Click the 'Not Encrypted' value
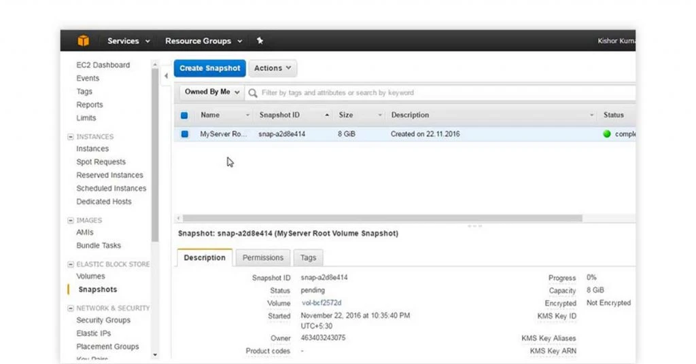The width and height of the screenshot is (696, 364). [608, 303]
